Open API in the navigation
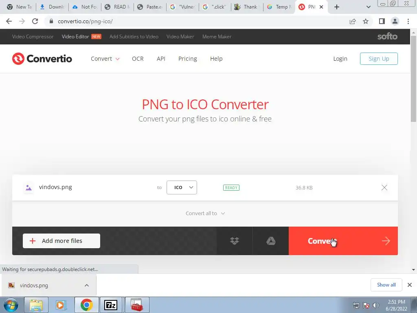Screen dimensions: 417x313 pyautogui.click(x=161, y=59)
